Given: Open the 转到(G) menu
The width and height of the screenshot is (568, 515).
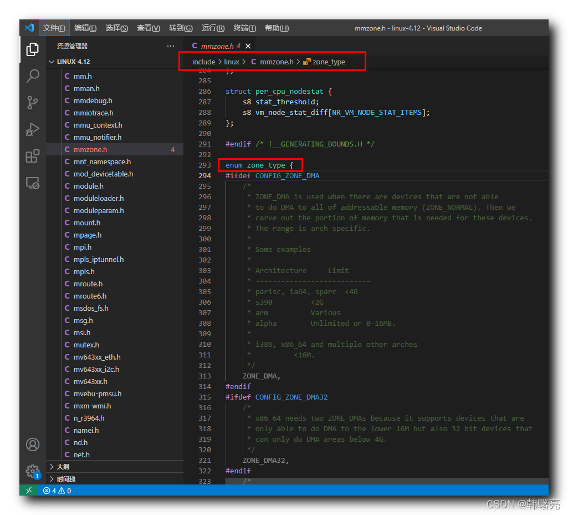Looking at the screenshot, I should (181, 28).
